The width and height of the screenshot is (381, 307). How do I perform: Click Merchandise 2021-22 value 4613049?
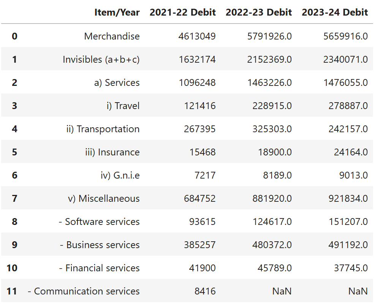click(197, 36)
